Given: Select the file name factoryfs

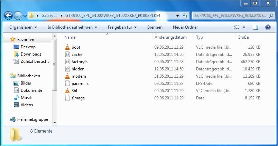Looking at the screenshot, I should (x=80, y=62).
